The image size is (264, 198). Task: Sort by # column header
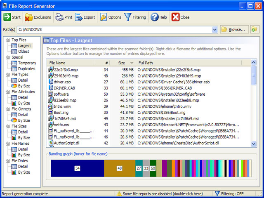point(102,63)
